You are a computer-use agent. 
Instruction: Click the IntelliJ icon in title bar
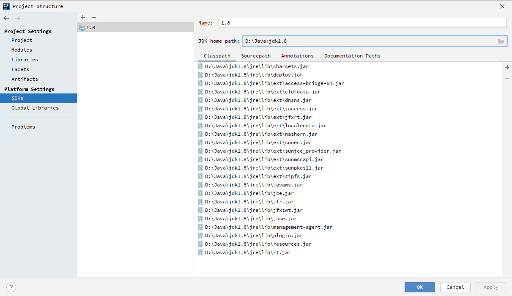pos(6,6)
